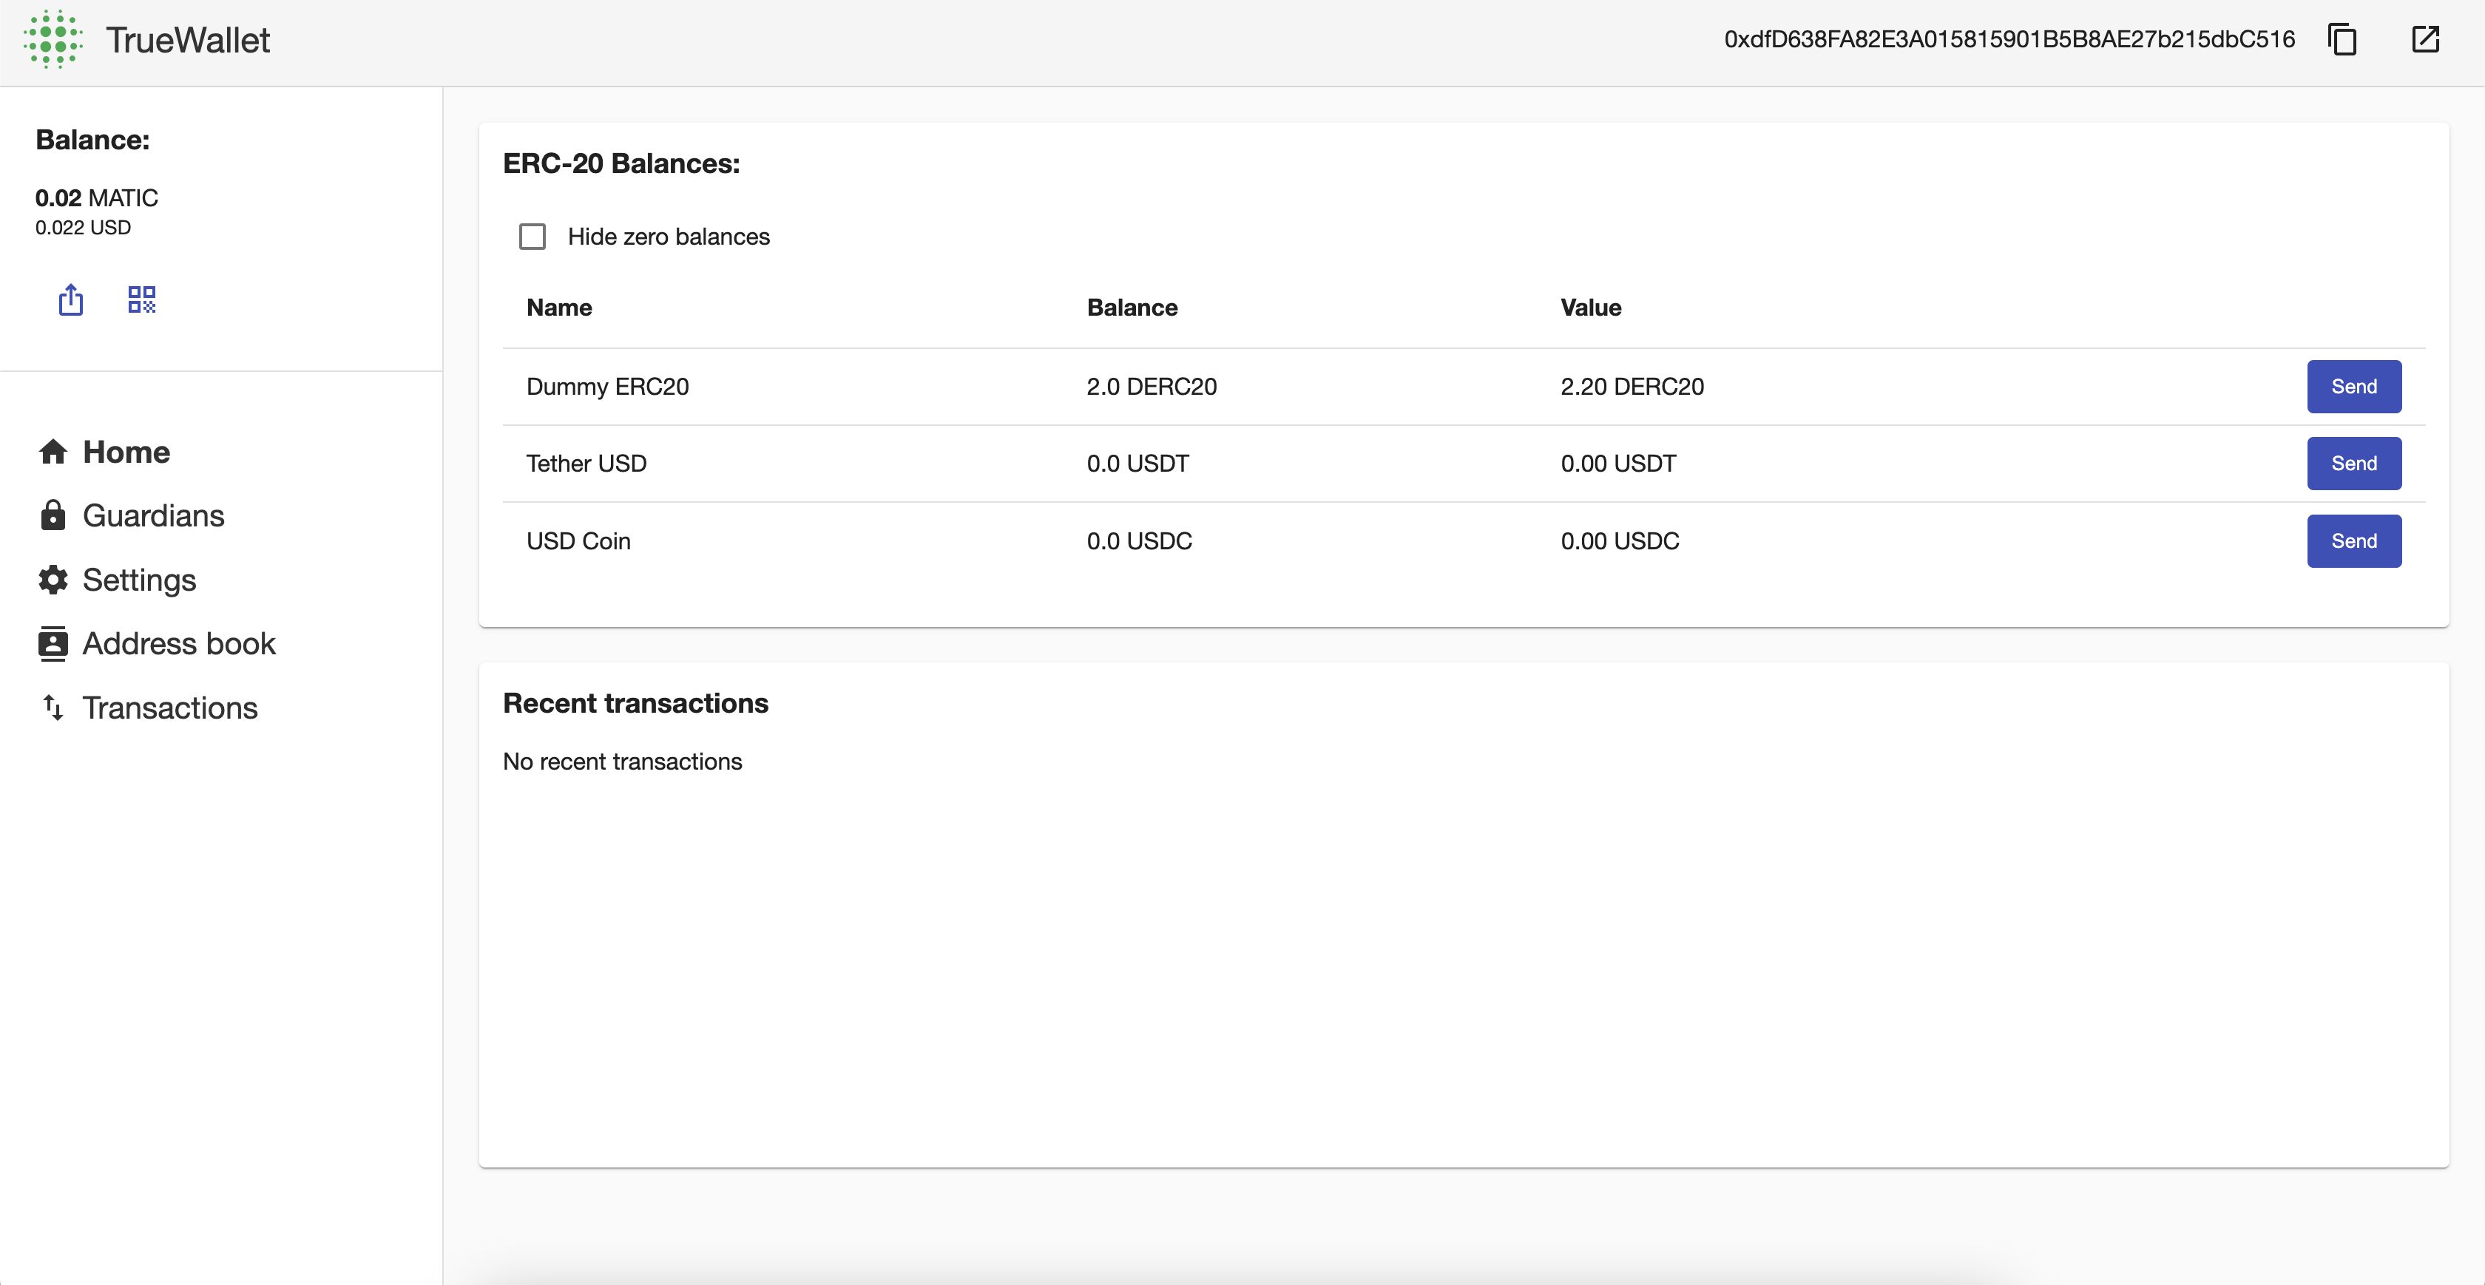Click the Balance column header
This screenshot has height=1285, width=2485.
coord(1132,308)
